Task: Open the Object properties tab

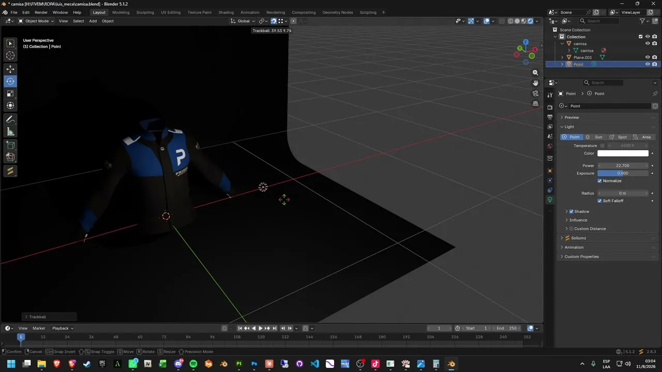Action: [550, 171]
